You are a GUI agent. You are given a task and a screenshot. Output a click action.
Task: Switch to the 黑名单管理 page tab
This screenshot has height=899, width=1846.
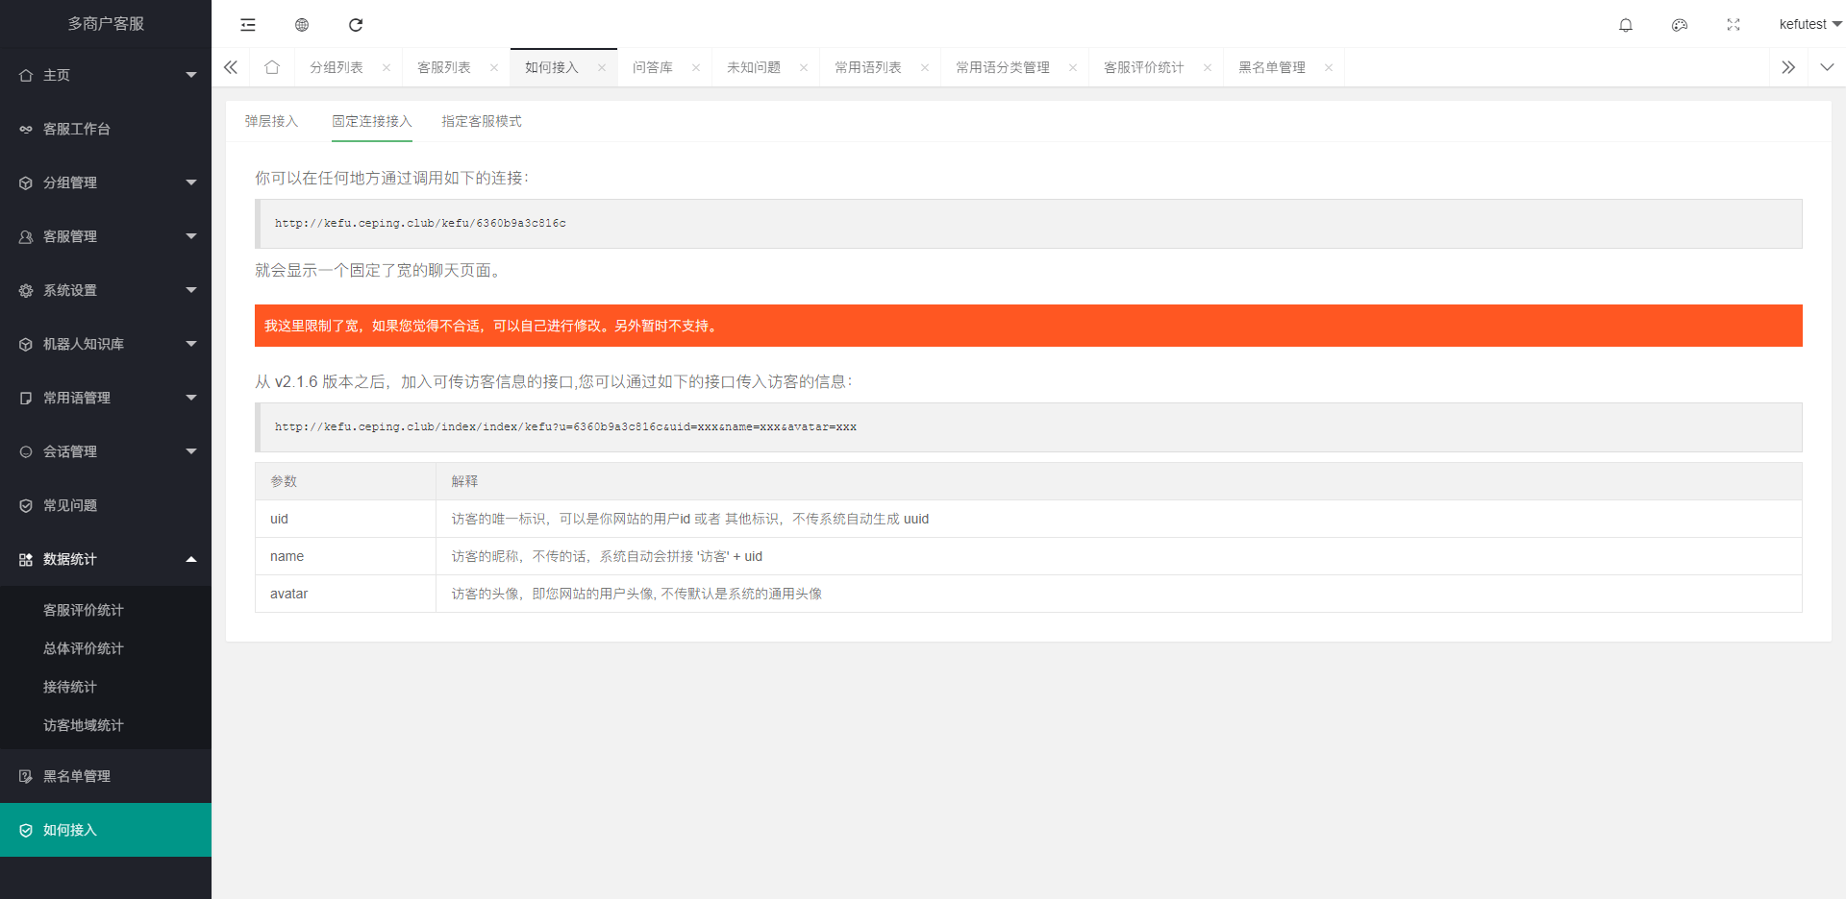1271,67
